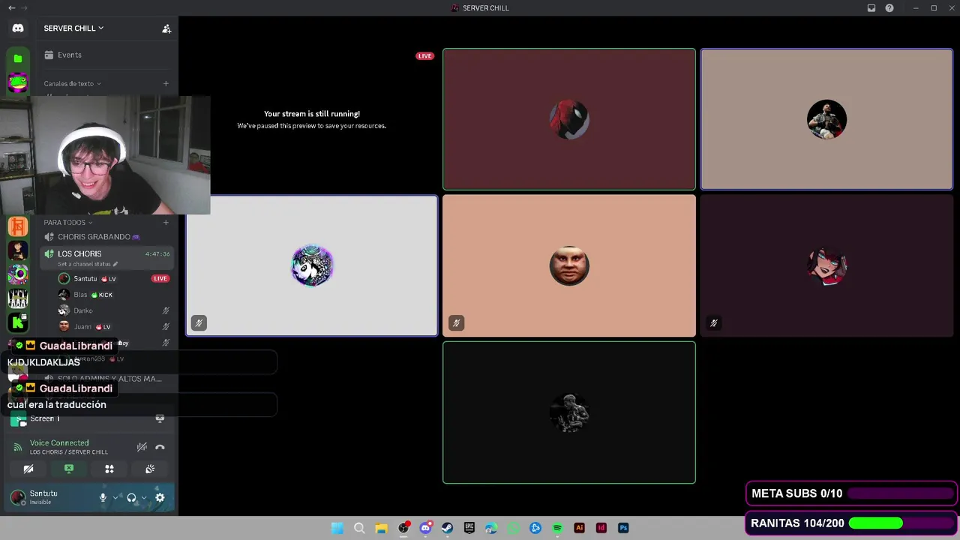
Task: Open the SERVER CHILL server dropdown menu
Action: (73, 28)
